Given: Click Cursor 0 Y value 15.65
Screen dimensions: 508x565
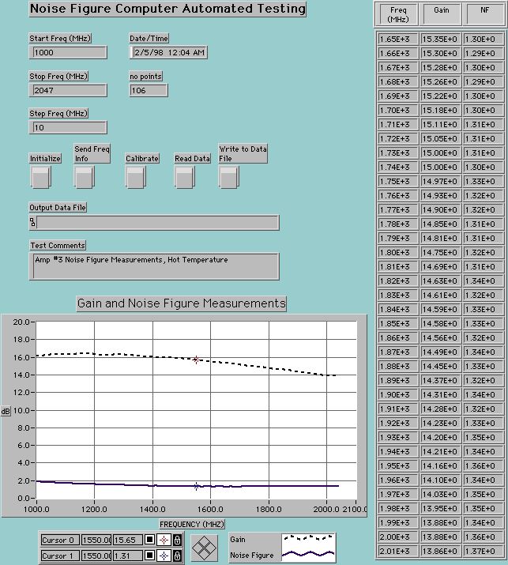Looking at the screenshot, I should tap(127, 541).
